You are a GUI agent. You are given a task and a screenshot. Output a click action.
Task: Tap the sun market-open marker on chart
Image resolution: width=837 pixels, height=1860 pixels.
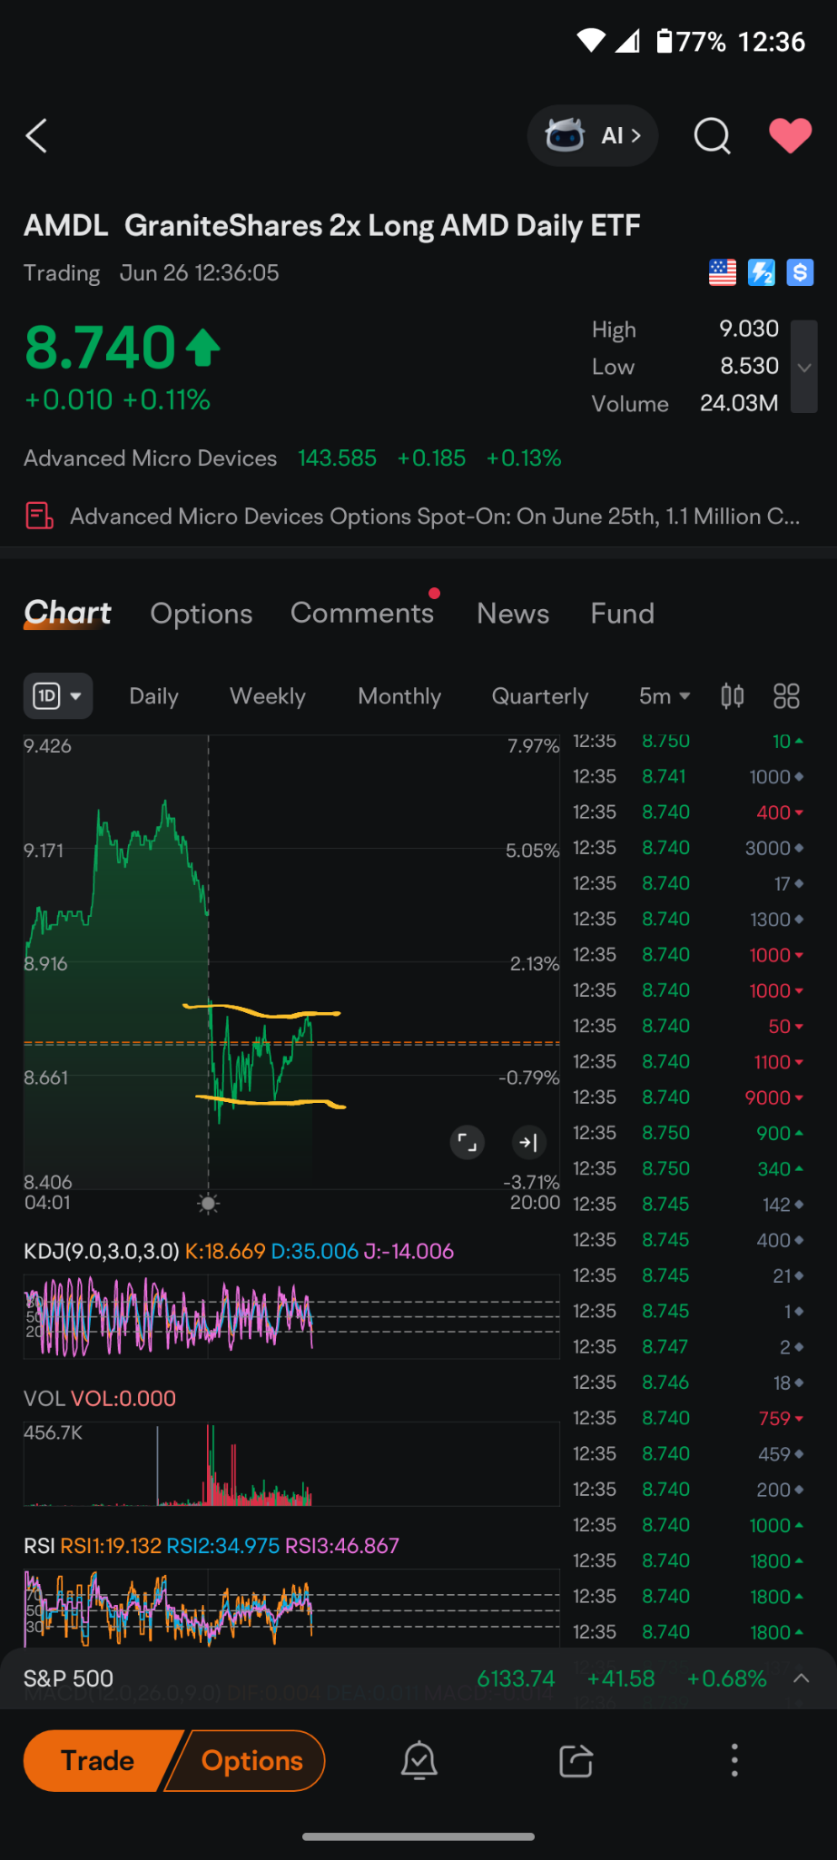pyautogui.click(x=209, y=1204)
